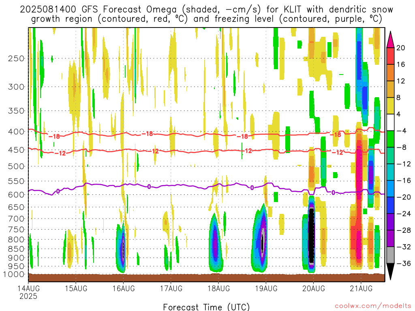Click the -18 contour label near 14AUG
The height and width of the screenshot is (311, 415).
(x=54, y=136)
